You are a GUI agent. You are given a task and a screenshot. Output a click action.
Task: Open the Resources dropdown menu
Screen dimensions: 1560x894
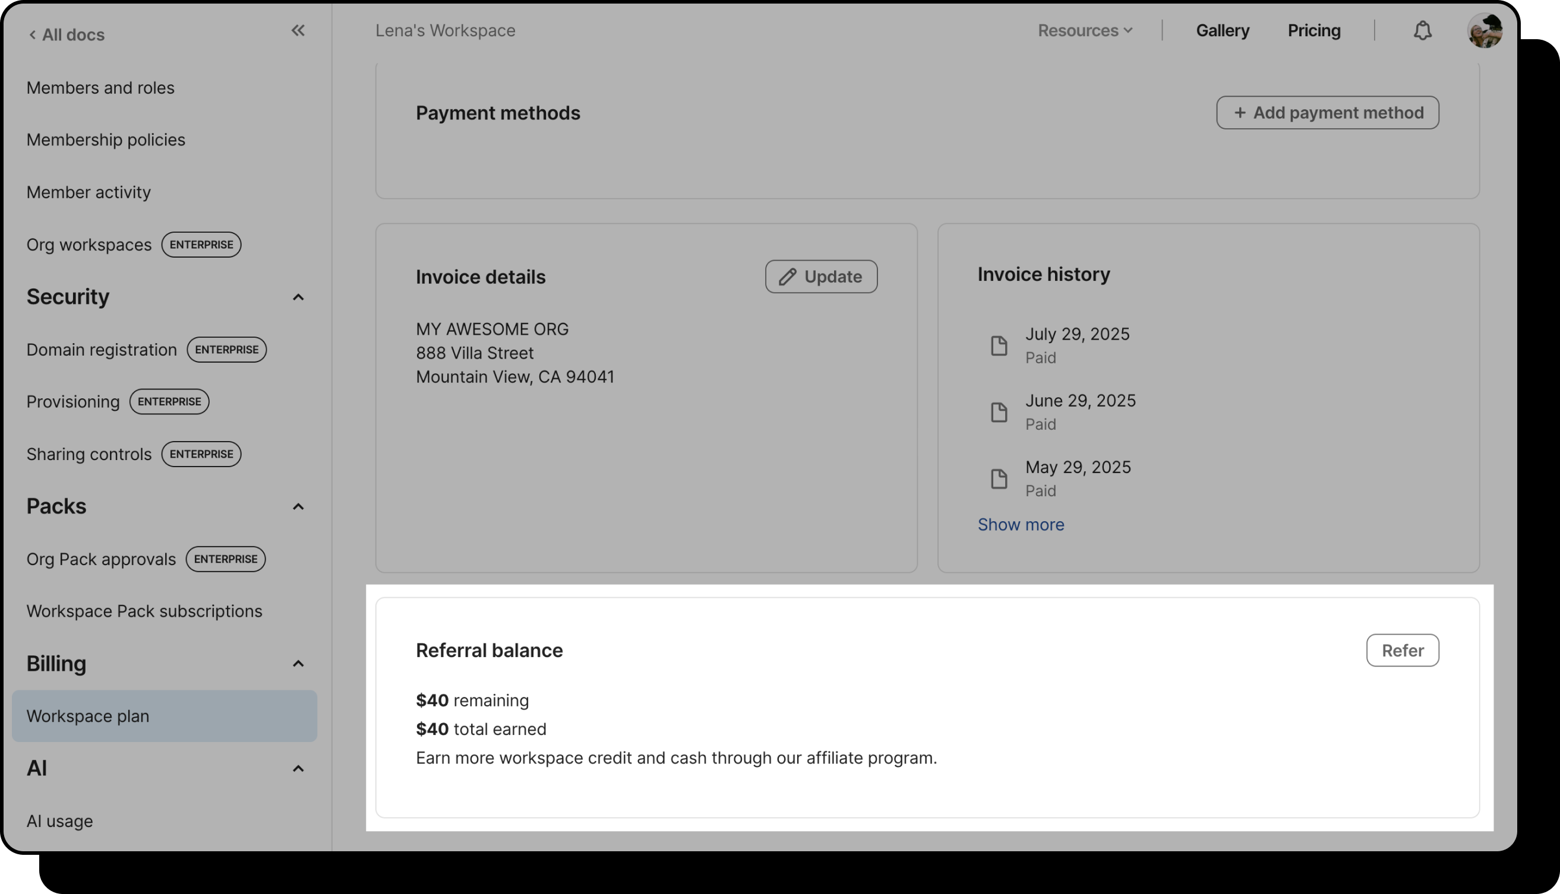[x=1084, y=31]
